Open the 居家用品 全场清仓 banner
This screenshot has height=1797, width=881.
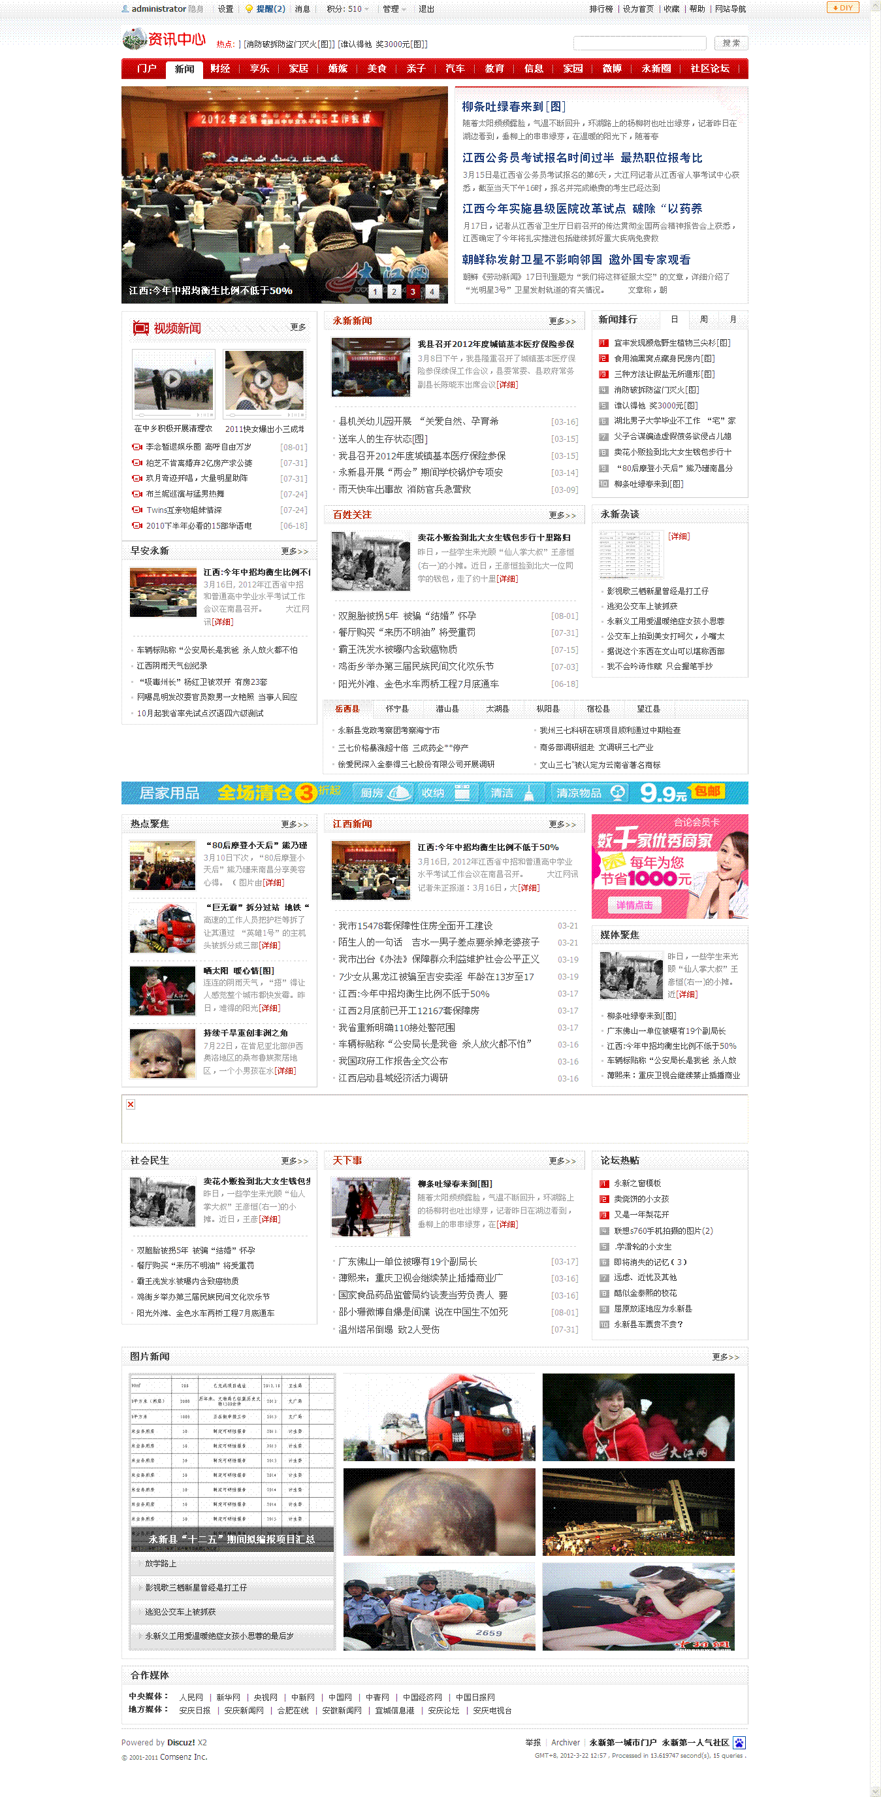point(435,793)
